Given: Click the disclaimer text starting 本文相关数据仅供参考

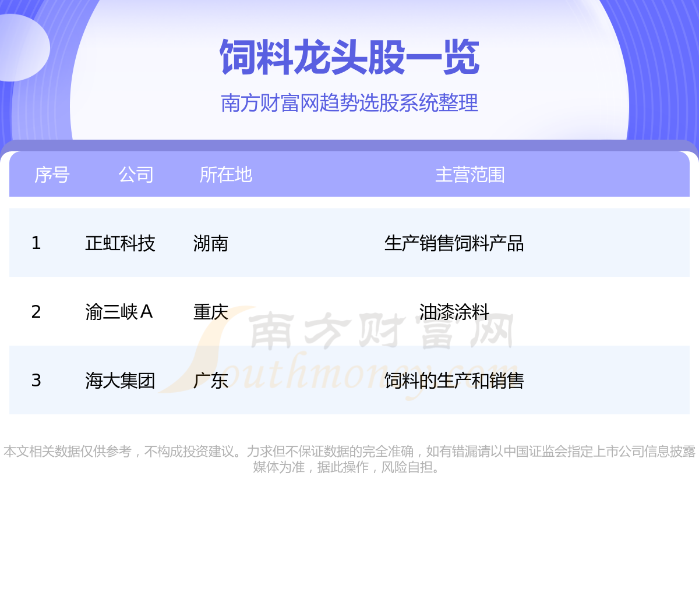Looking at the screenshot, I should [x=349, y=459].
